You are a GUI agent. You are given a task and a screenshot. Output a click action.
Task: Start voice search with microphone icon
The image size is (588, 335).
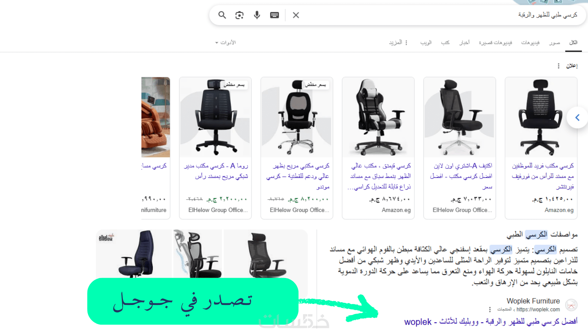point(257,15)
